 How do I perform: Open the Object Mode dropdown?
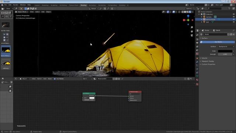pyautogui.click(x=22, y=12)
